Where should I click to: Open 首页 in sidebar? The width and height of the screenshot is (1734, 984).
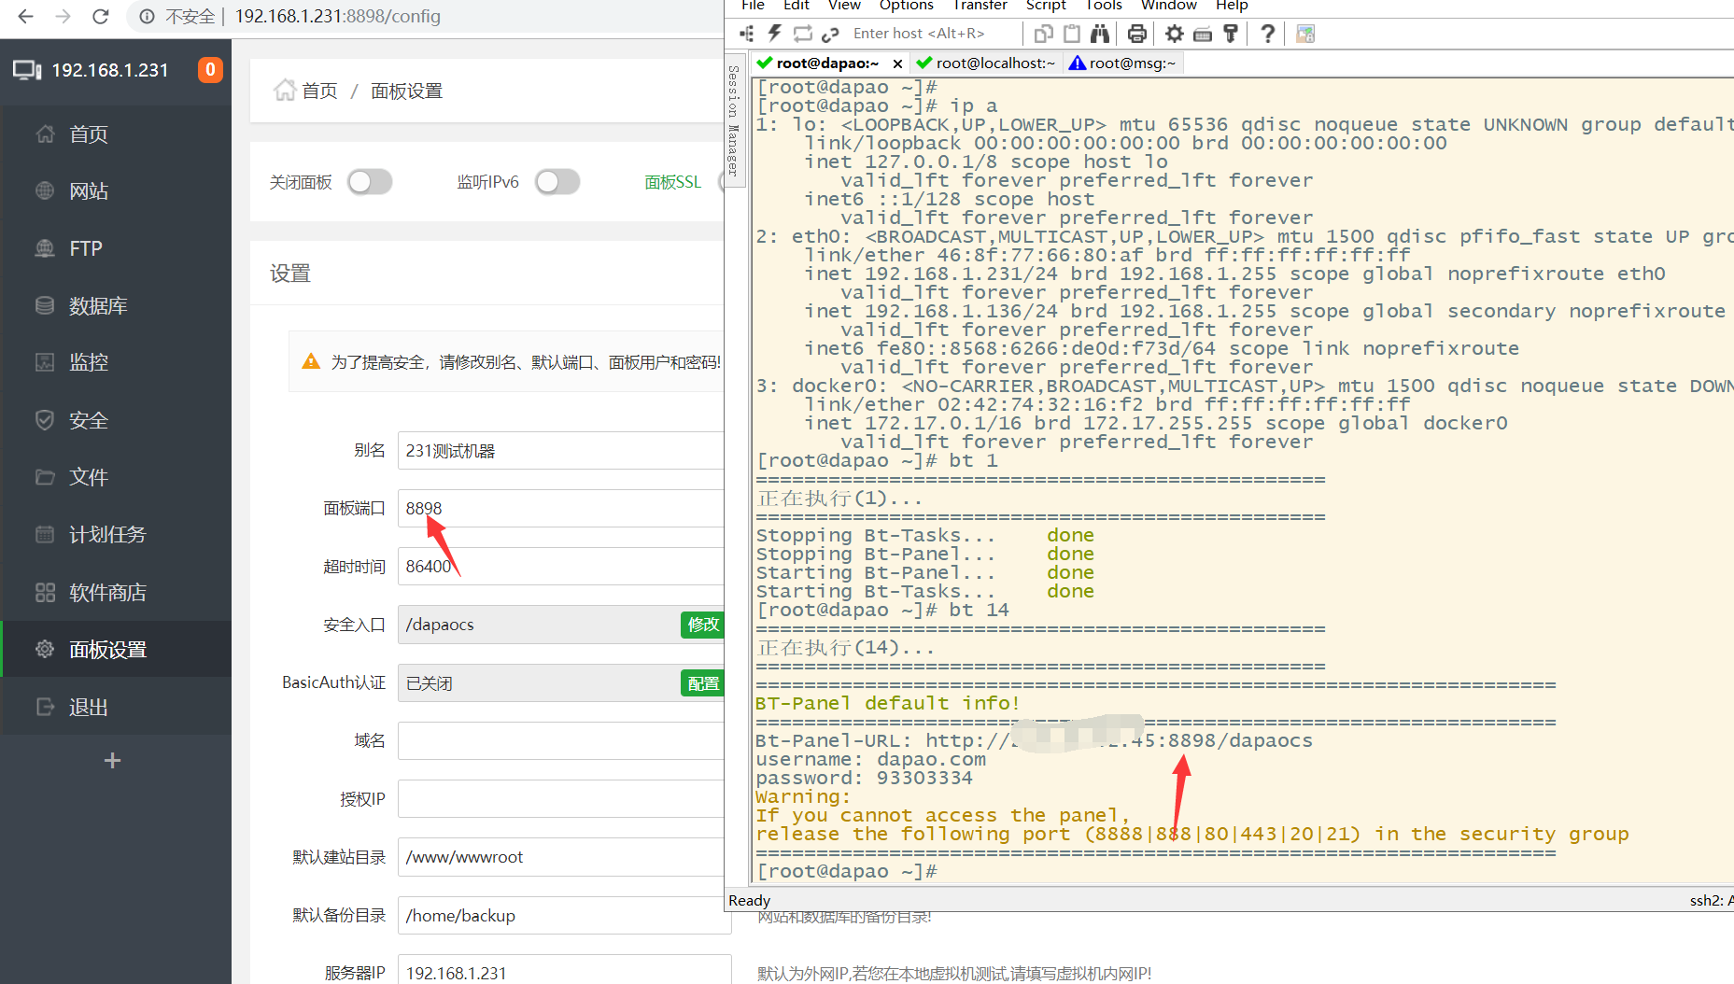point(116,134)
